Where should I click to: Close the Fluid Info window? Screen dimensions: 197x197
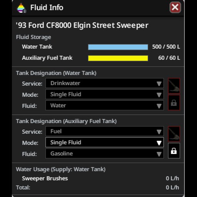[x=175, y=7]
